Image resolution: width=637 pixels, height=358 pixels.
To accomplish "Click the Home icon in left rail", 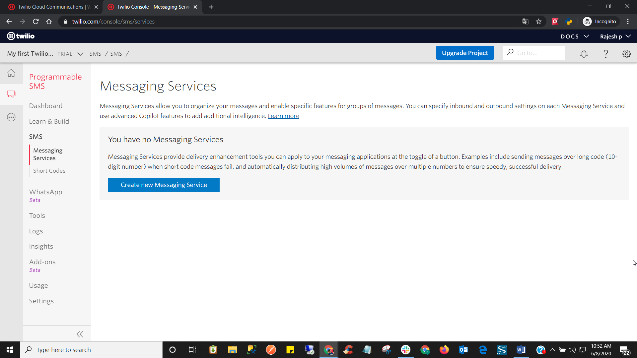I will point(11,73).
